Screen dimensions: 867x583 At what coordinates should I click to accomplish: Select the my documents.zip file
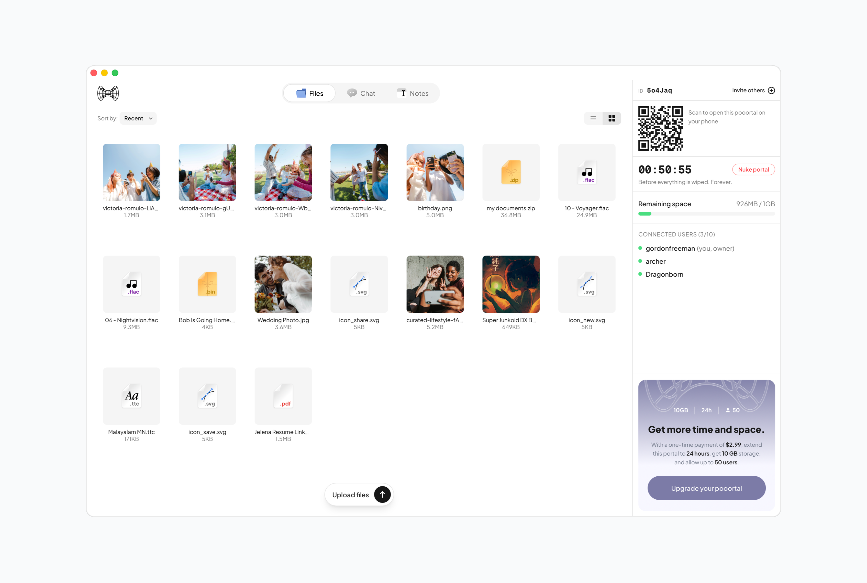[x=511, y=173]
